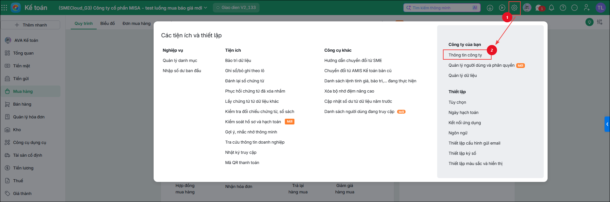Click the invite user icon
Image resolution: width=610 pixels, height=202 pixels.
click(587, 8)
